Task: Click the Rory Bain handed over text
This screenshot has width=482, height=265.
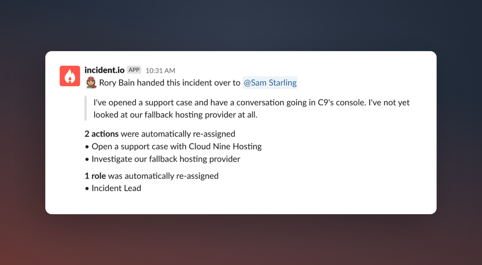Action: click(x=170, y=83)
